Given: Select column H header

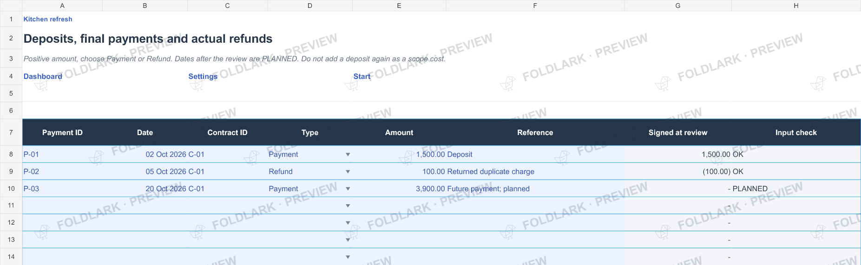Looking at the screenshot, I should click(x=796, y=6).
